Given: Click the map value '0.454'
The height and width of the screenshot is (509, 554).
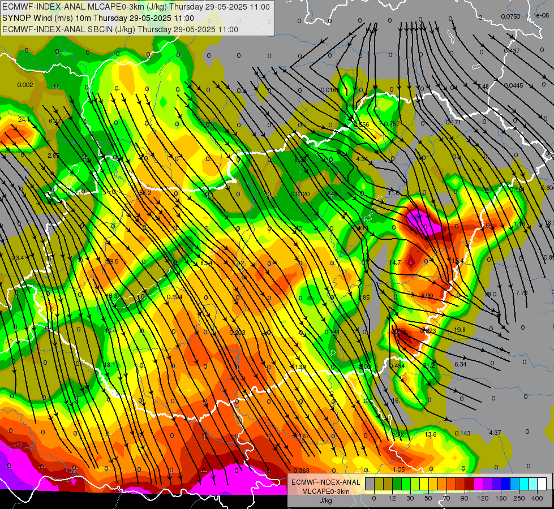Looking at the screenshot, I should [397, 365].
